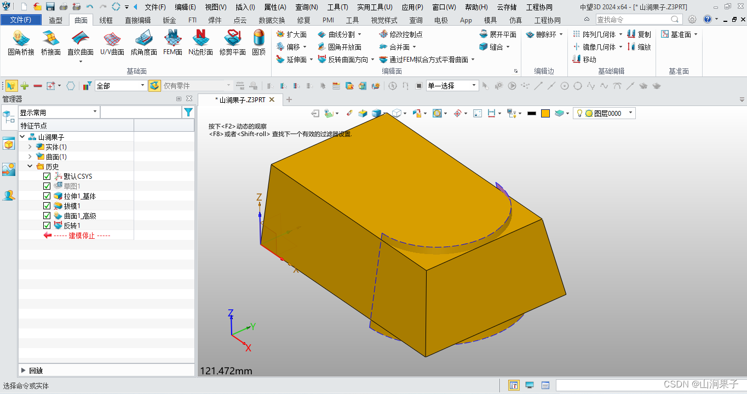The width and height of the screenshot is (747, 394).
Task: Open the 偏移 dropdown arrow
Action: tap(304, 47)
